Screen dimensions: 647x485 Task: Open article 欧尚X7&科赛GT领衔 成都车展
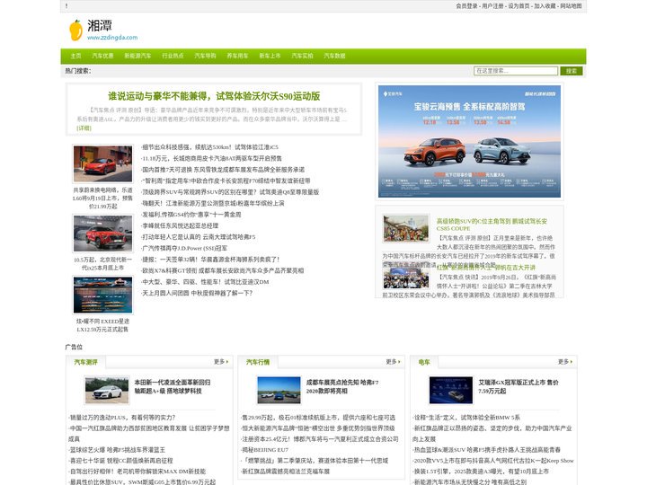(x=223, y=270)
